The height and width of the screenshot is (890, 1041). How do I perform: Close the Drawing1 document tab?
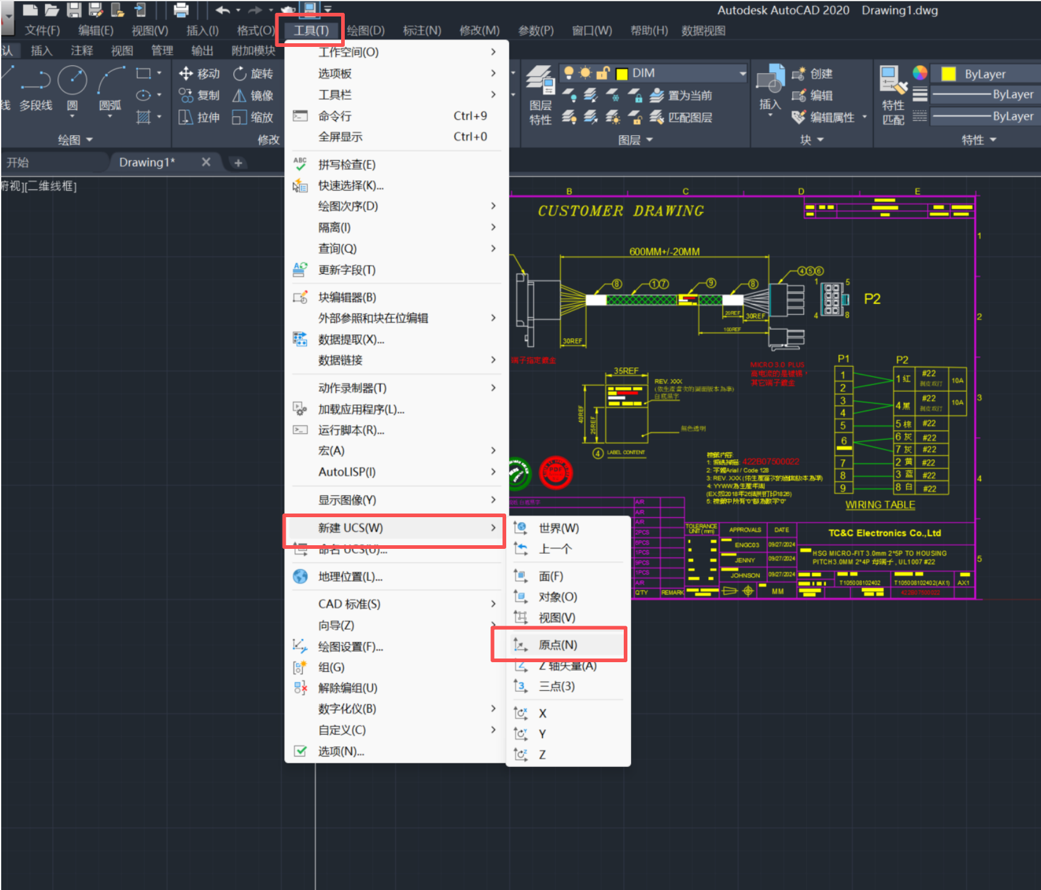click(x=206, y=162)
